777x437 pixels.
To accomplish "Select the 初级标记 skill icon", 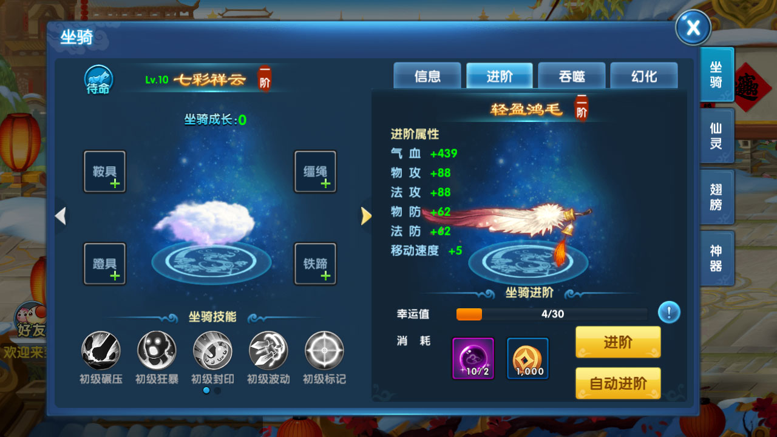I will pos(324,351).
